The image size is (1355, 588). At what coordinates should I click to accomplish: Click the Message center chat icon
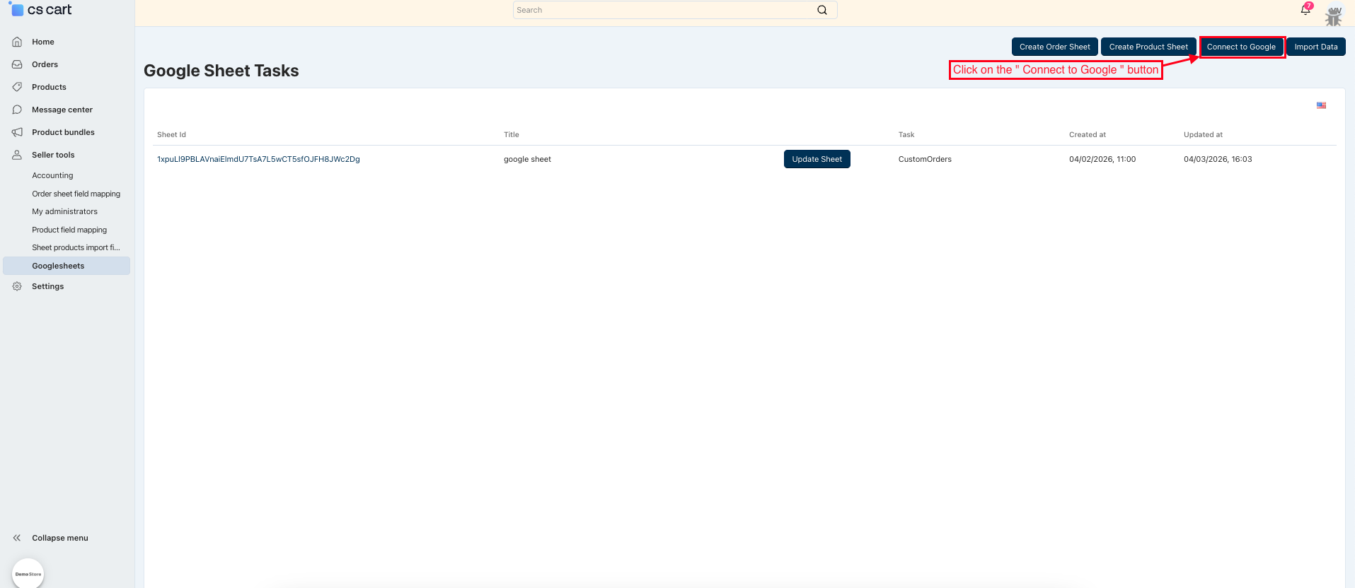17,110
